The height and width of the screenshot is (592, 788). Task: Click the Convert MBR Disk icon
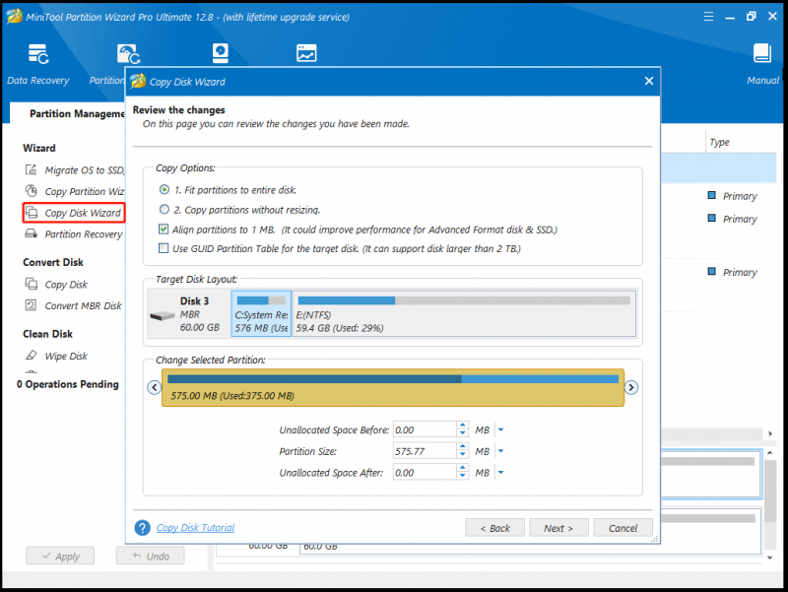[x=31, y=305]
